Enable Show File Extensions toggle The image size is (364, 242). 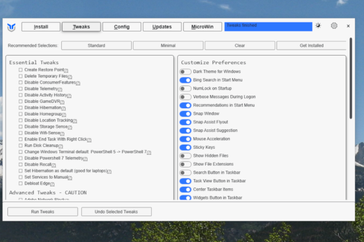(x=185, y=164)
